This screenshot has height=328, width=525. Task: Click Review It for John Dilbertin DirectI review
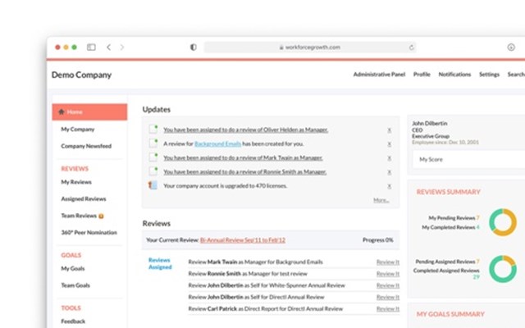tap(388, 297)
